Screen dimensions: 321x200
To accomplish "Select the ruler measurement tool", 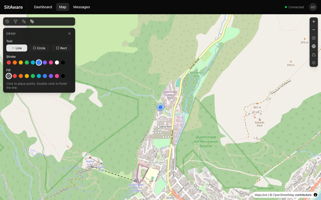I will 24,21.
